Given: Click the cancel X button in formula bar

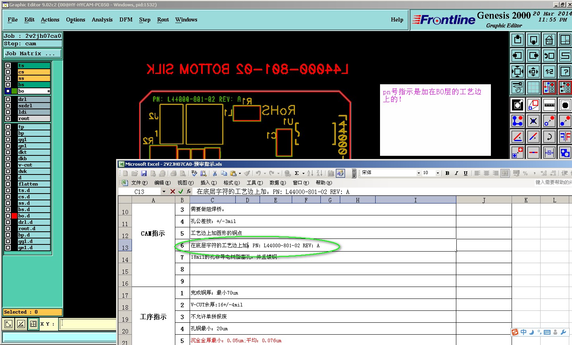Looking at the screenshot, I should click(173, 192).
